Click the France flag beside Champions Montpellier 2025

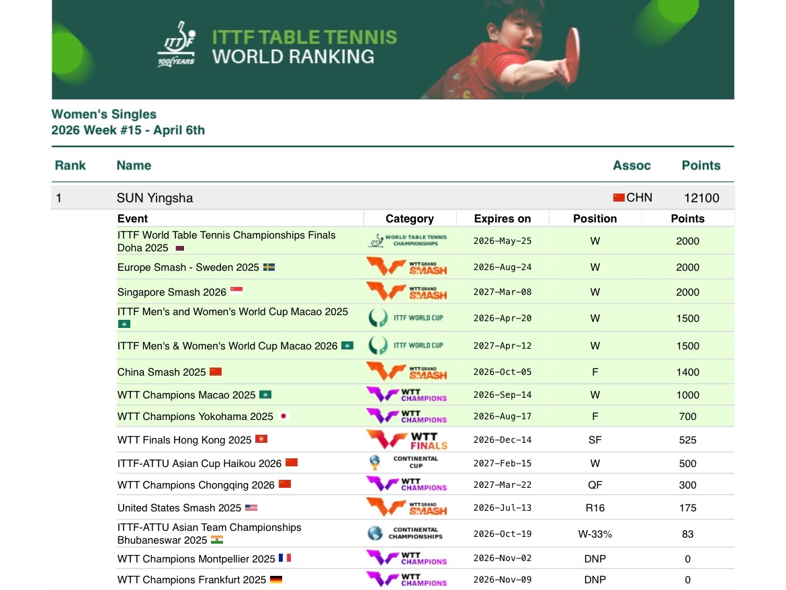click(285, 558)
